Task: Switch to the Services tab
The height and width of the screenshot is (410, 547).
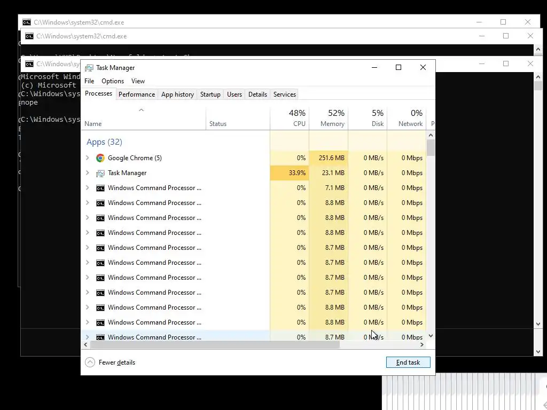Action: coord(285,94)
